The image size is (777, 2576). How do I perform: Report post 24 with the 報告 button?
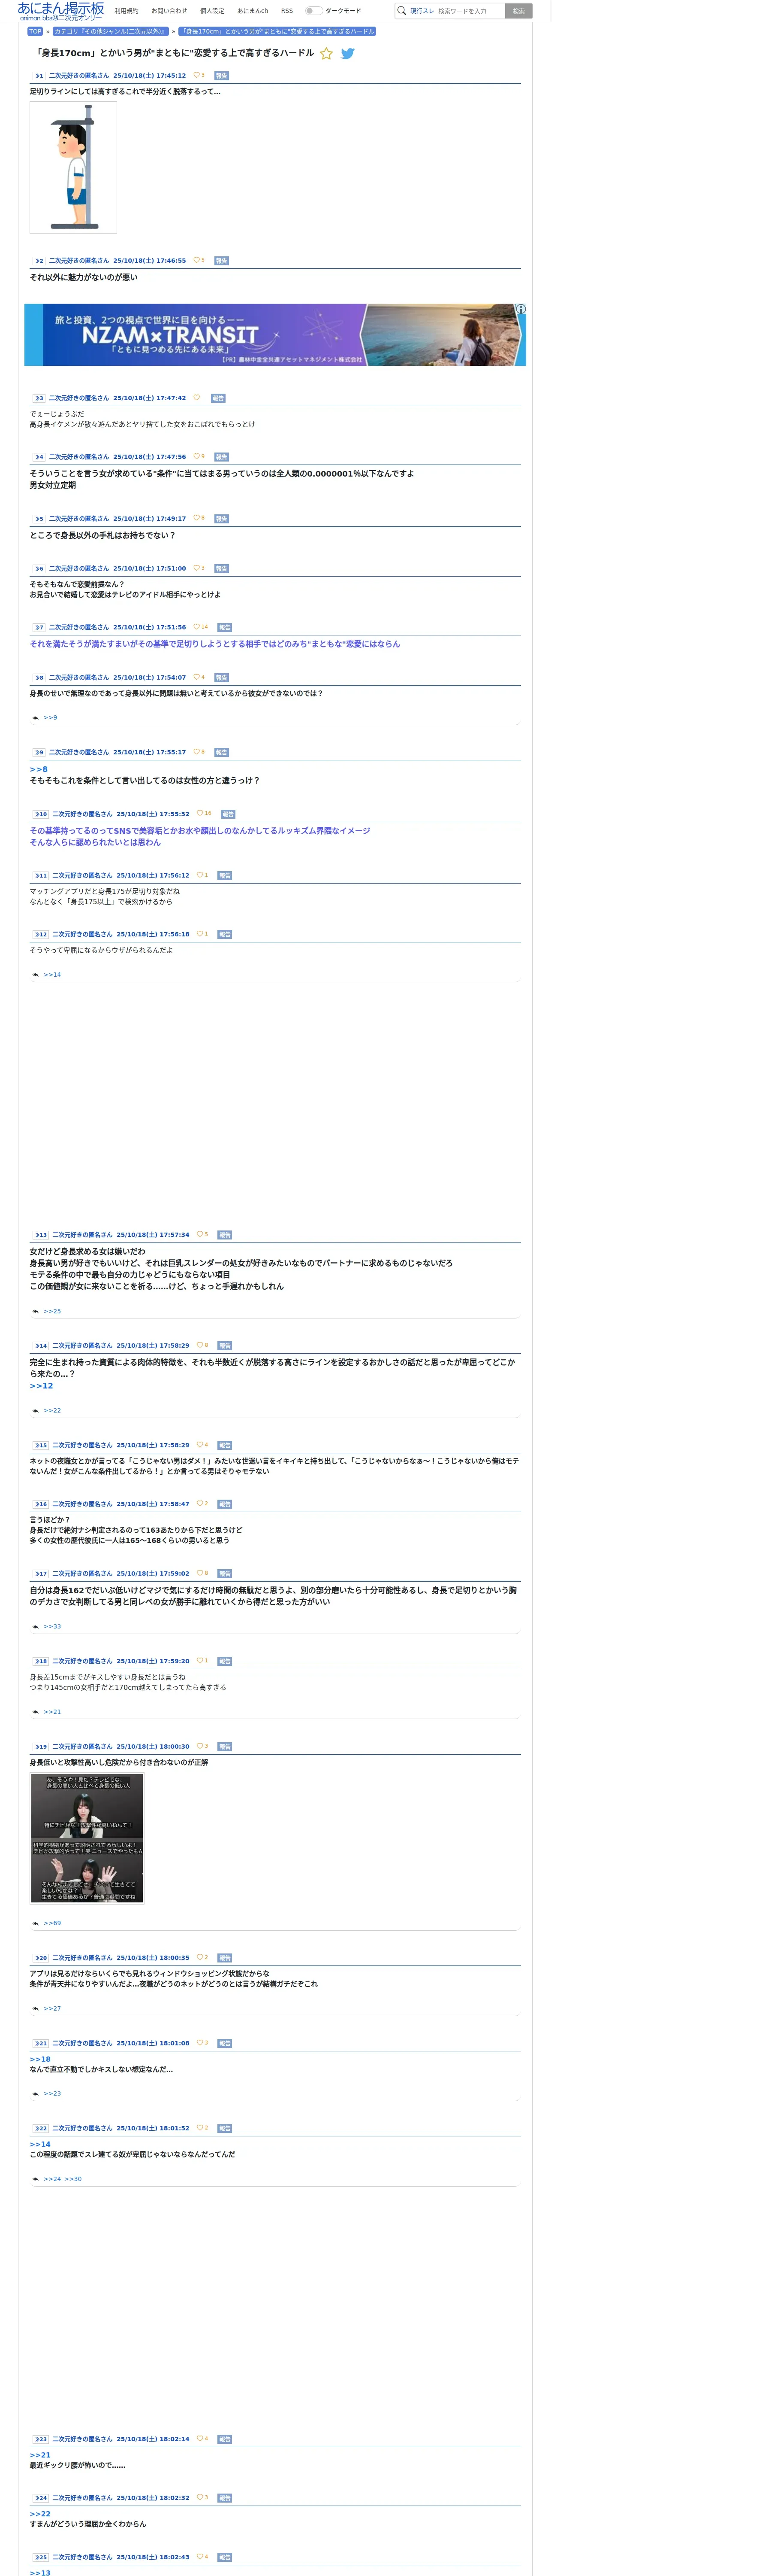225,2498
